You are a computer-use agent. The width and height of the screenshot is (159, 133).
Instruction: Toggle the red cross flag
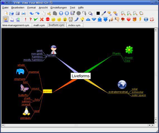click(x=42, y=19)
